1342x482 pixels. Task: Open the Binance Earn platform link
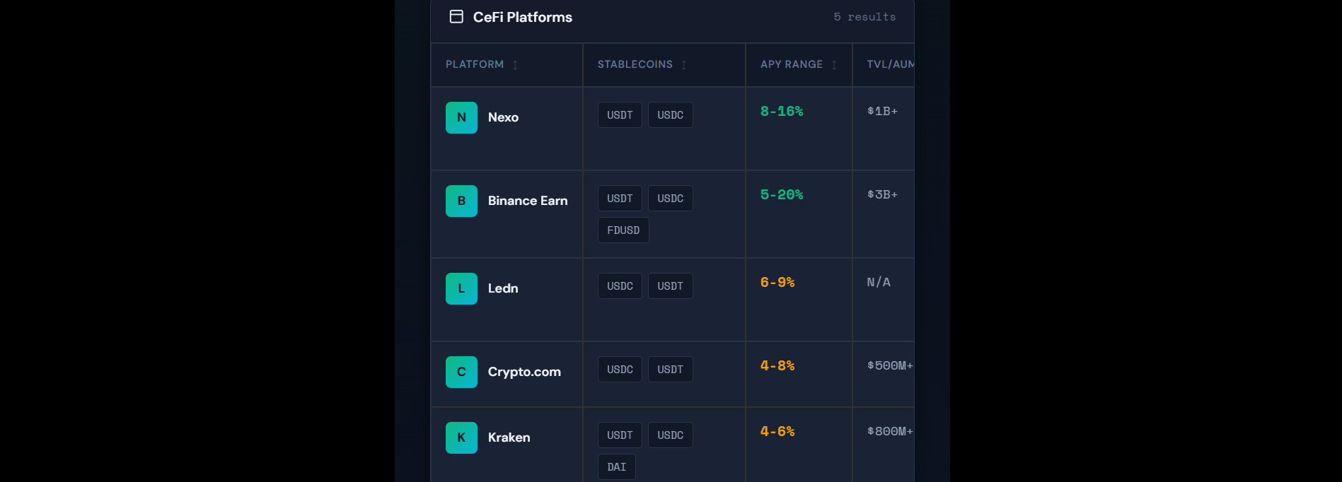527,201
